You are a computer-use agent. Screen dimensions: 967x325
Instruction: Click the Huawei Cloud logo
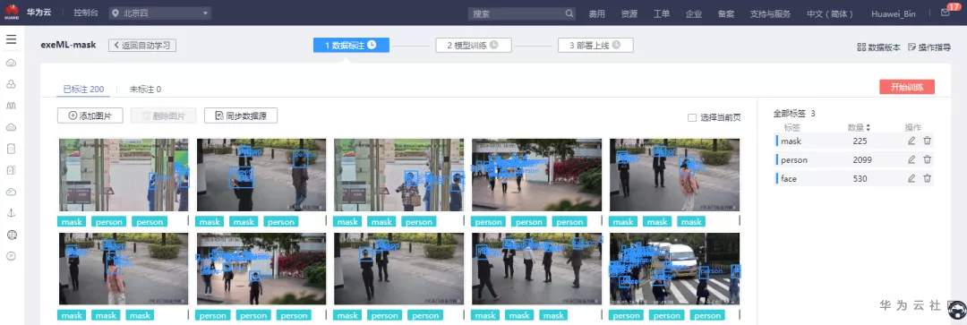tap(12, 13)
